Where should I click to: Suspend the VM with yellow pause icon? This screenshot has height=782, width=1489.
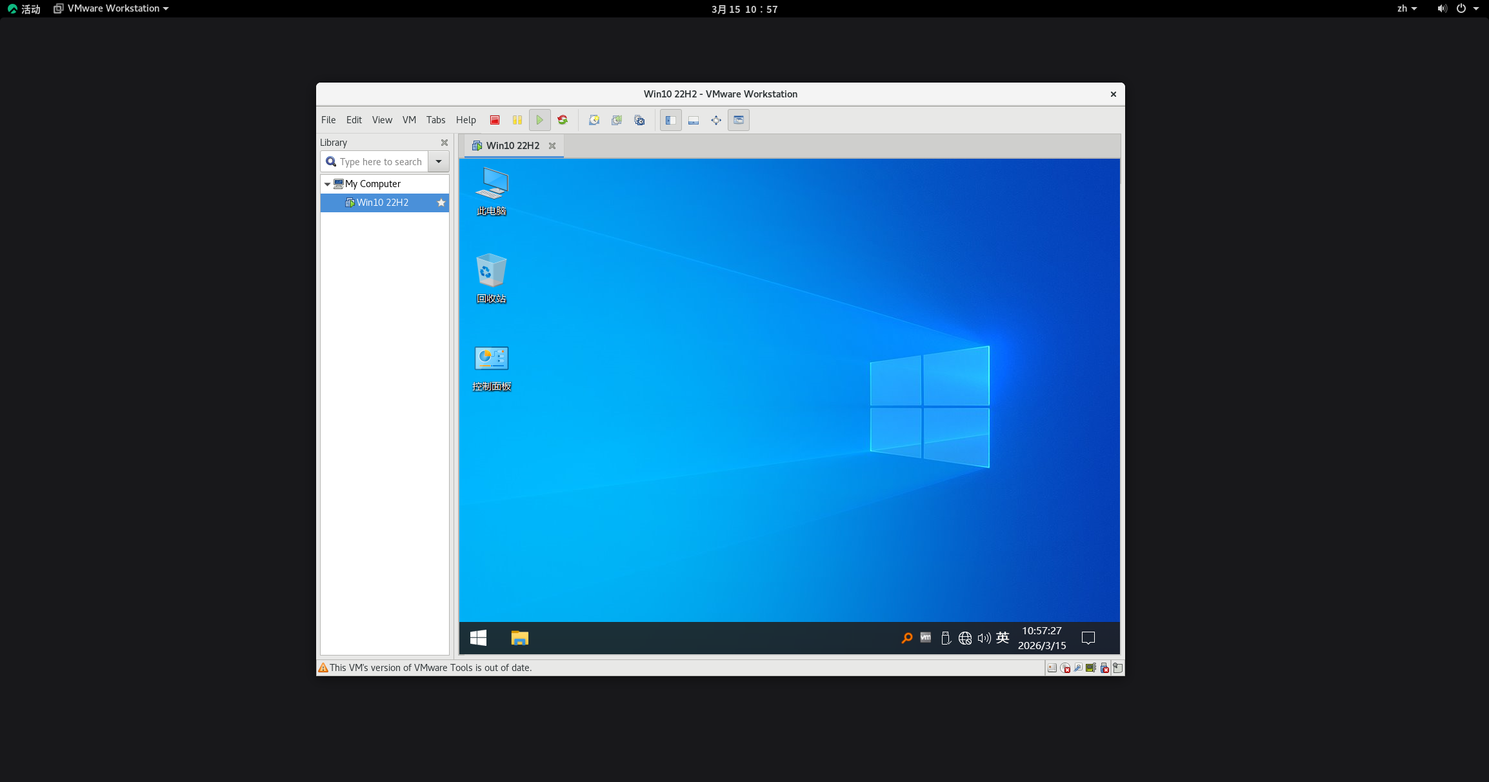click(517, 120)
